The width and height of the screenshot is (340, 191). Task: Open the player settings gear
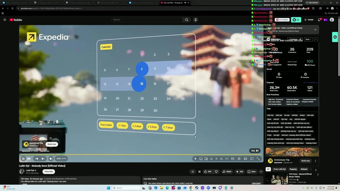tap(239, 159)
